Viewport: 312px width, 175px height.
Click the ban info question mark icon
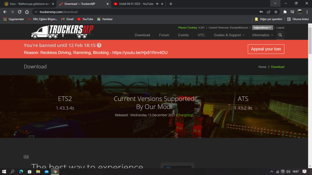(x=99, y=45)
